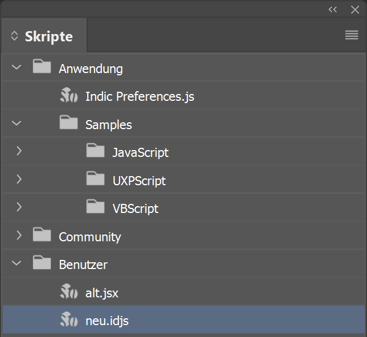This screenshot has height=337, width=367.
Task: Click the script icon beside neu.idjs
Action: click(69, 319)
